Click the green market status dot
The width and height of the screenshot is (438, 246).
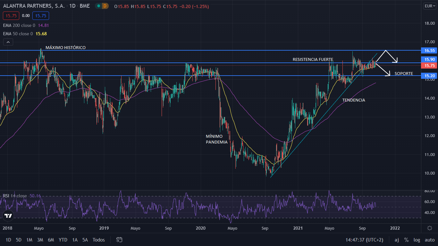(x=98, y=6)
